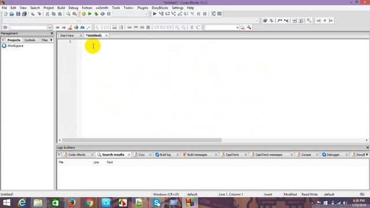This screenshot has width=370, height=208.
Task: Click the jump forward arrow icon
Action: tap(64, 28)
